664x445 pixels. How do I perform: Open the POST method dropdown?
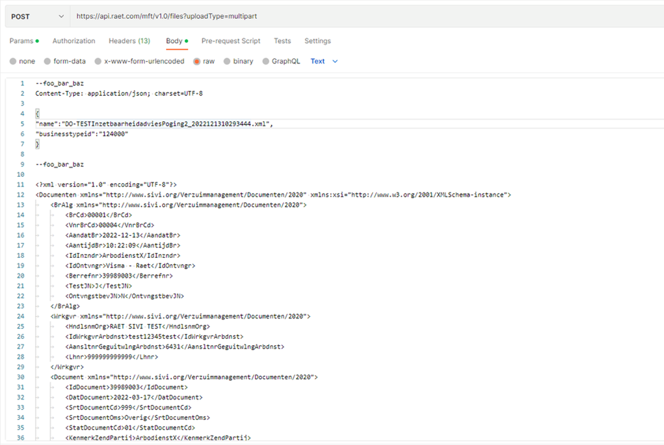coord(37,16)
